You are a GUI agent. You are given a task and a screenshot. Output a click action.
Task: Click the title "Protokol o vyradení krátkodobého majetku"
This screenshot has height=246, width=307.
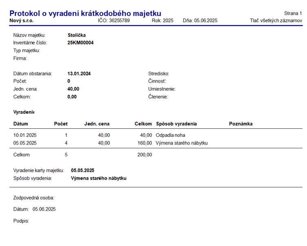(x=85, y=13)
